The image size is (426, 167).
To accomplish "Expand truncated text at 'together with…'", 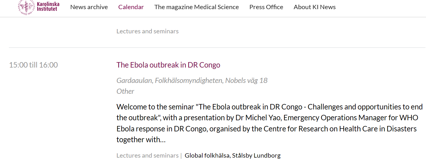I will (141, 140).
